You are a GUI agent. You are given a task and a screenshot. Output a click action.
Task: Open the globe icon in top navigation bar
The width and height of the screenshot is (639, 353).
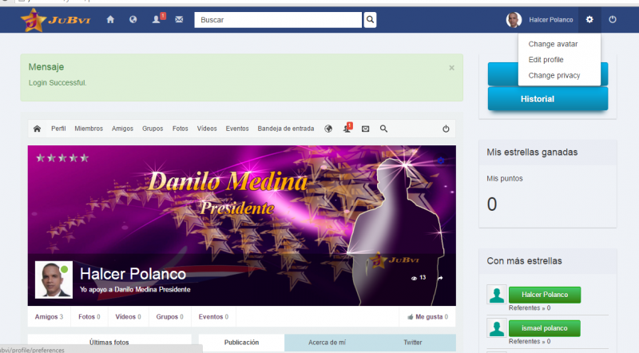pyautogui.click(x=133, y=19)
